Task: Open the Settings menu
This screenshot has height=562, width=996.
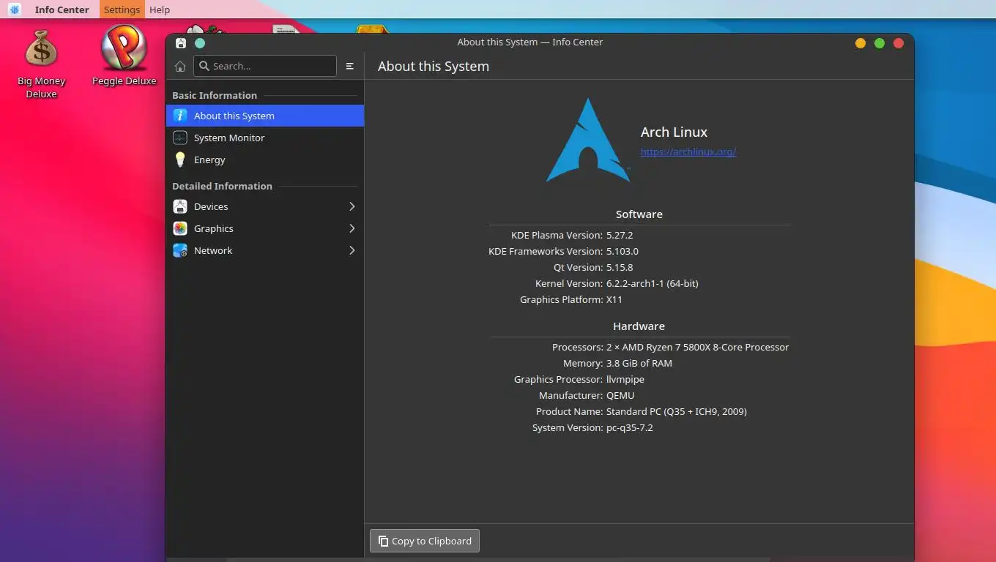Action: pyautogui.click(x=122, y=10)
